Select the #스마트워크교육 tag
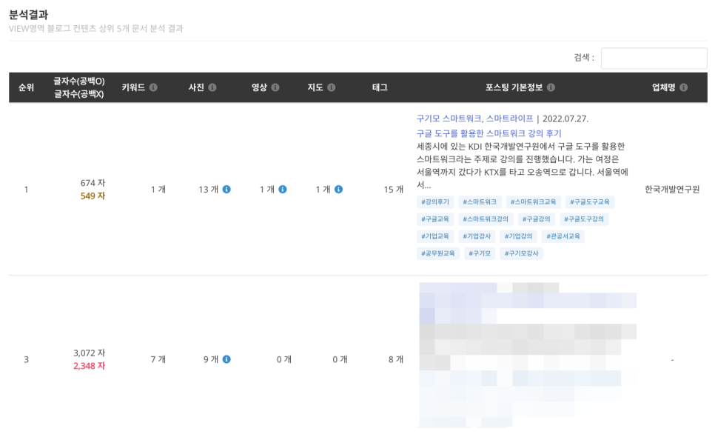The width and height of the screenshot is (715, 437). [533, 201]
